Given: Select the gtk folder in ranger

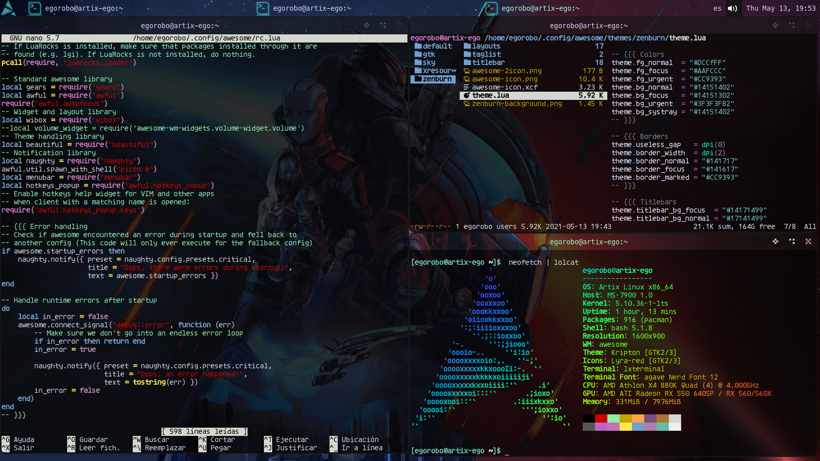Looking at the screenshot, I should [x=428, y=54].
